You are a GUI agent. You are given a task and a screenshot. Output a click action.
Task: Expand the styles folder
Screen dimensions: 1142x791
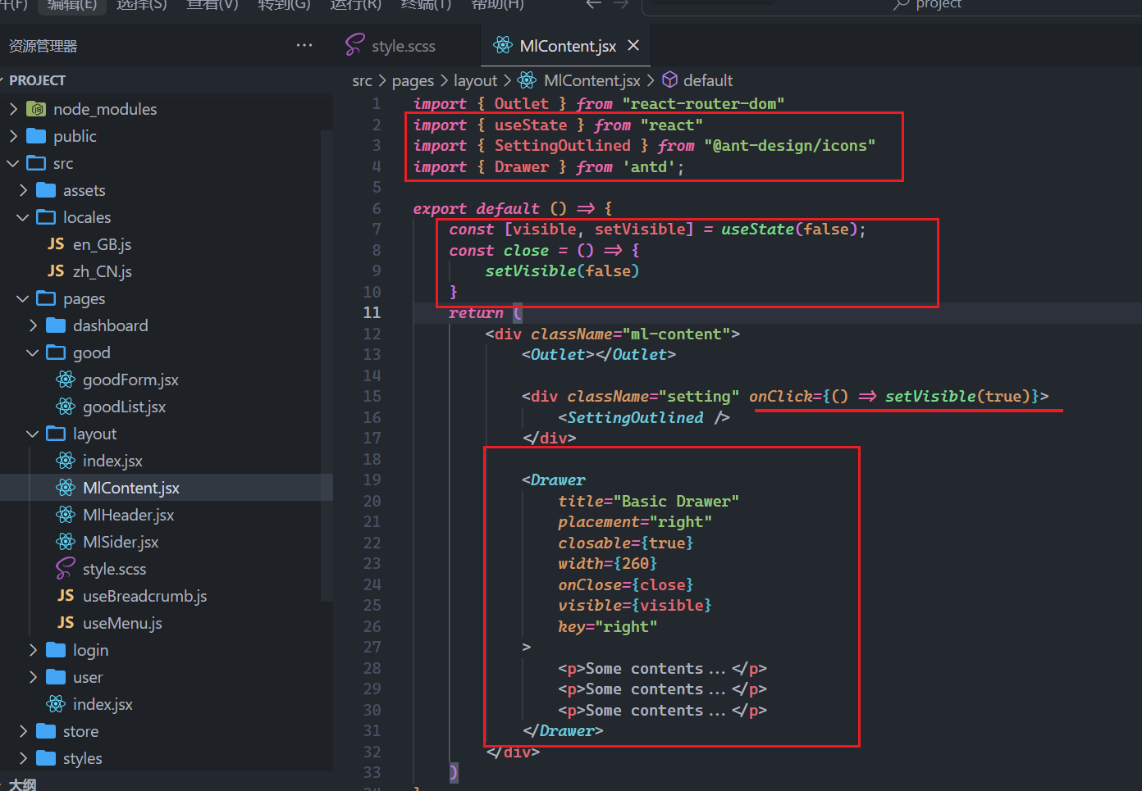pos(23,757)
